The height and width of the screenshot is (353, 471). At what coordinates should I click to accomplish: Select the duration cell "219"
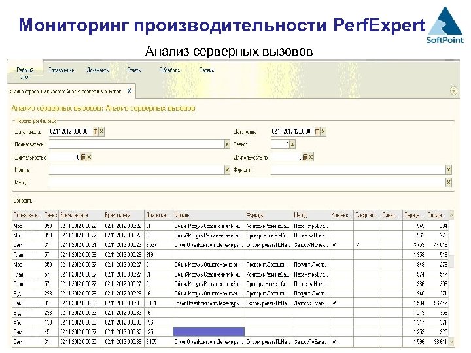tap(158, 255)
